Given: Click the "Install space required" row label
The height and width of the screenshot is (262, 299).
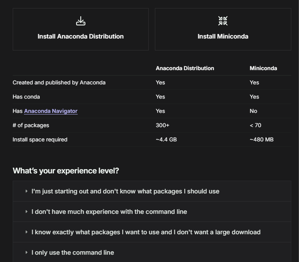Looking at the screenshot, I should [40, 139].
